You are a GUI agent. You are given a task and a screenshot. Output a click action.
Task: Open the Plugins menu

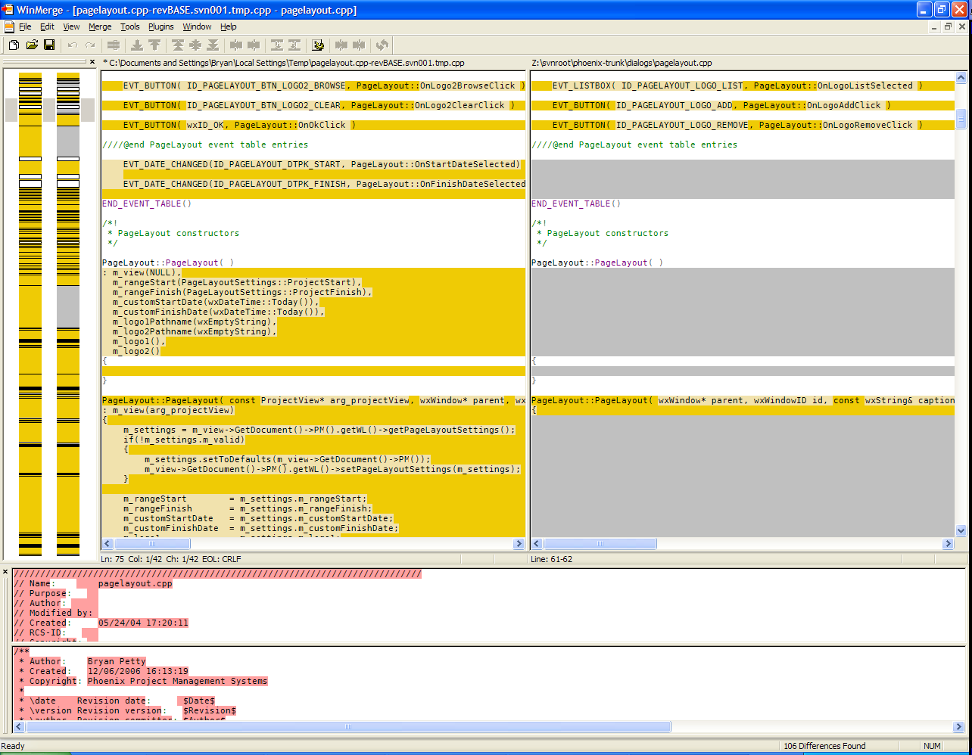pos(161,26)
